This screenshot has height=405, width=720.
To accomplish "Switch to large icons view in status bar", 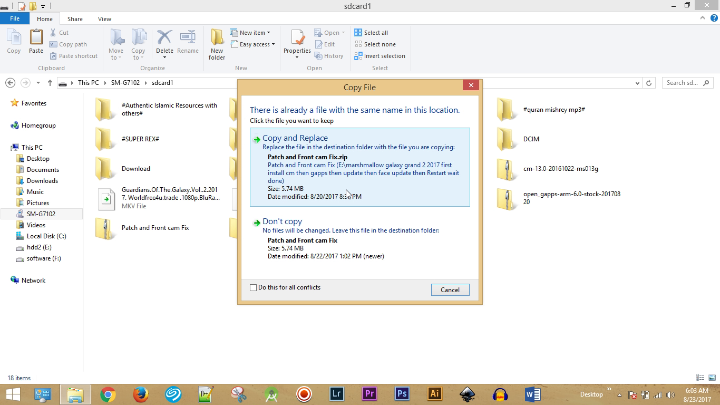I will (712, 378).
